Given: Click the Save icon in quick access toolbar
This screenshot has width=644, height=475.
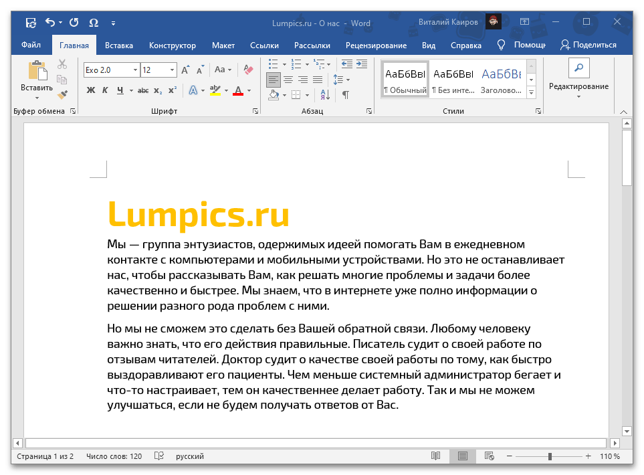Looking at the screenshot, I should tap(31, 23).
